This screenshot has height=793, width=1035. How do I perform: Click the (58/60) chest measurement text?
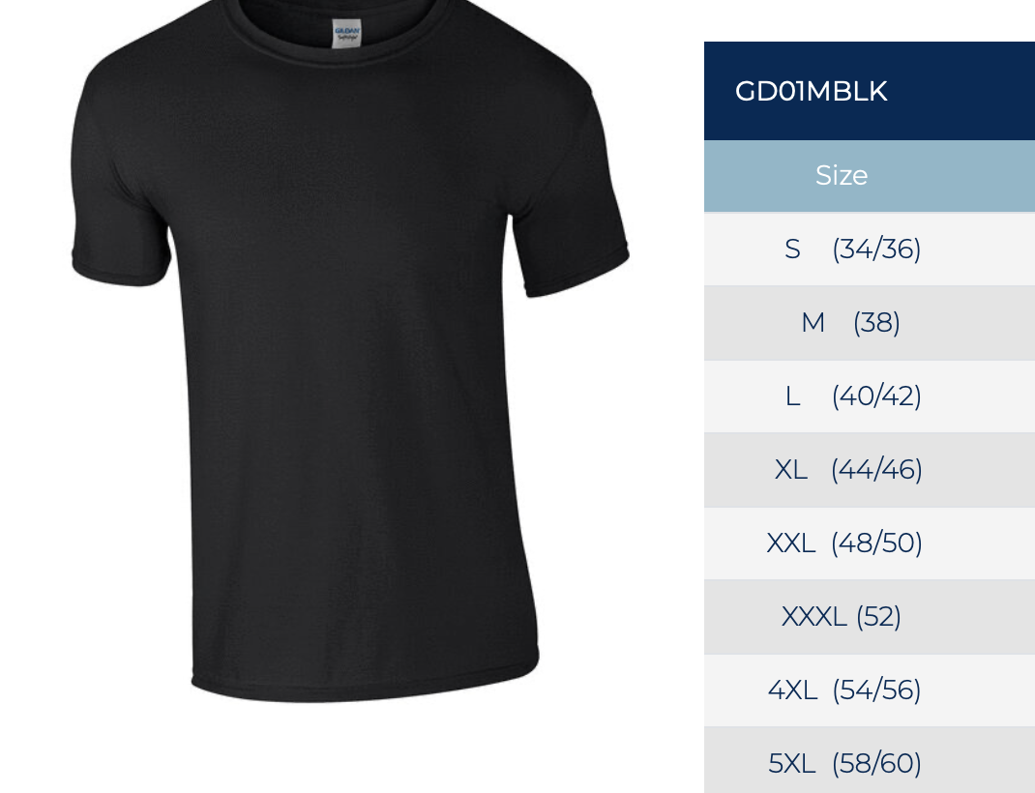click(876, 764)
